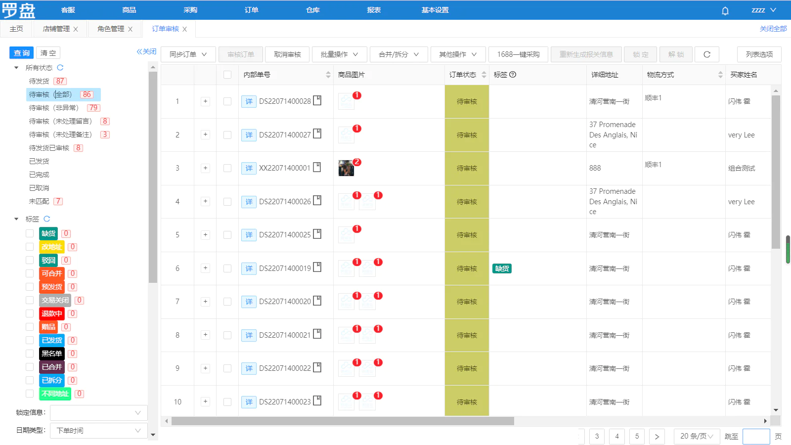This screenshot has width=791, height=445.
Task: Open the 20 条/页 page size dropdown
Action: tap(696, 436)
